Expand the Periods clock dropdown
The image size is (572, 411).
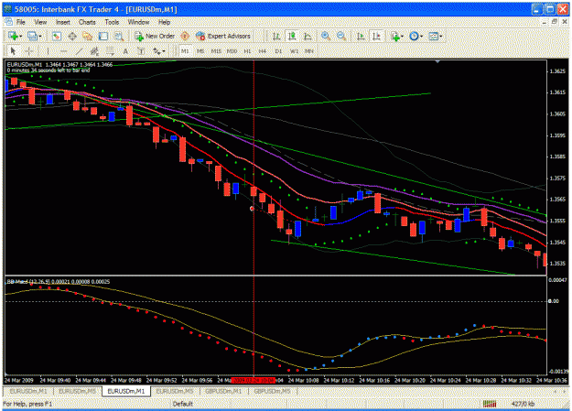421,36
